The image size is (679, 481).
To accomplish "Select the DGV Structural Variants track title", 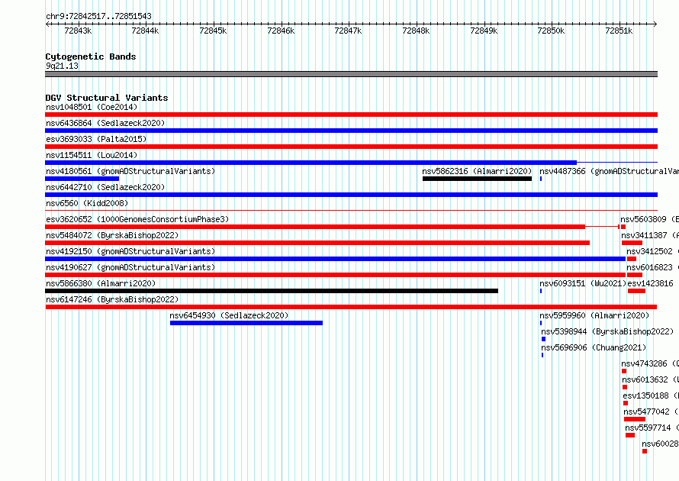I will [107, 98].
